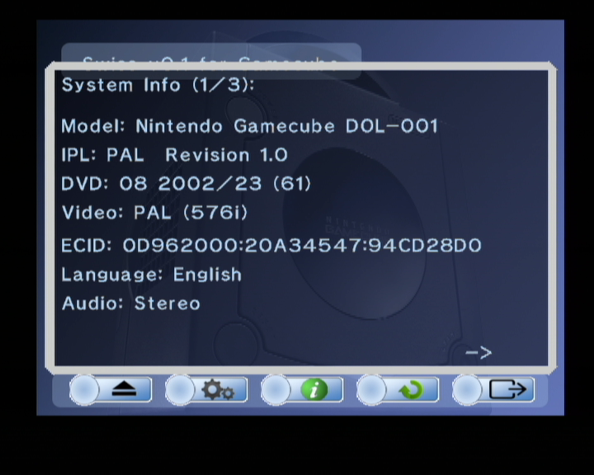Select the IPL: PAL Revision 1.0 line
This screenshot has height=475, width=594.
coord(175,155)
